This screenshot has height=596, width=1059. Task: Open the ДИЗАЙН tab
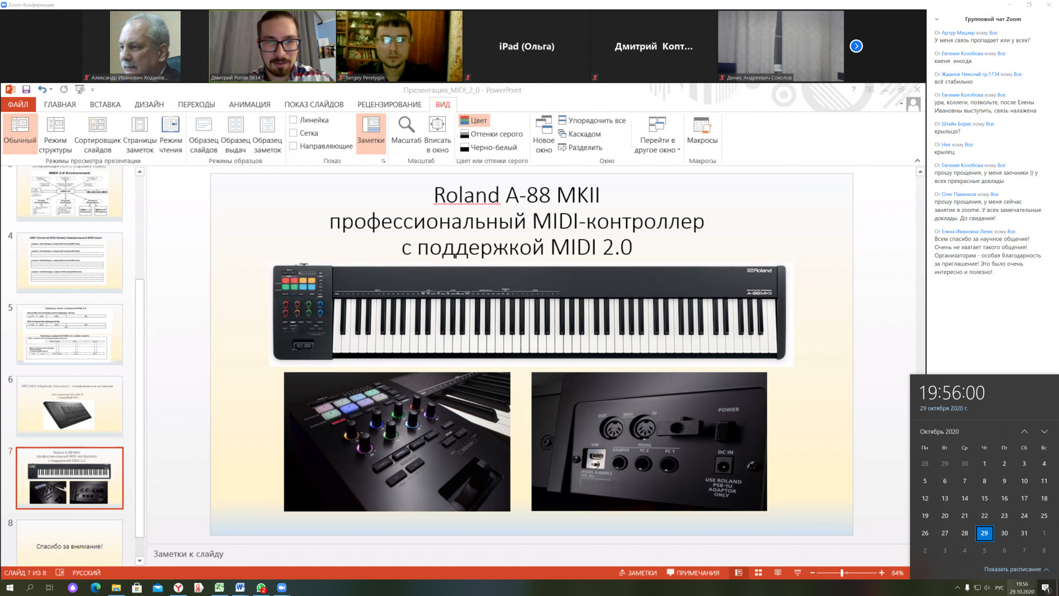pos(149,104)
